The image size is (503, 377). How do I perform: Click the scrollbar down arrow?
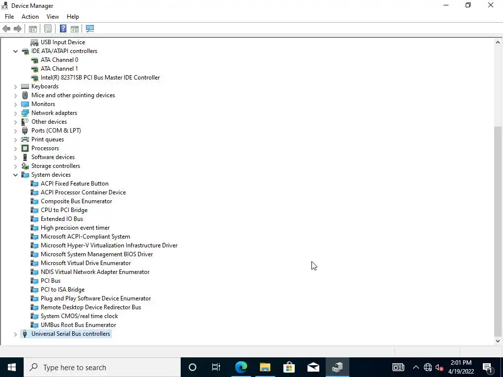tap(498, 341)
